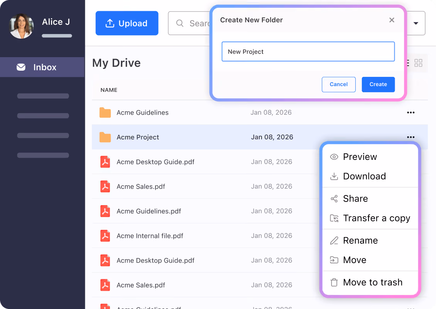
Task: Open the first Acme Desktop Guide.pdf file
Action: [155, 162]
